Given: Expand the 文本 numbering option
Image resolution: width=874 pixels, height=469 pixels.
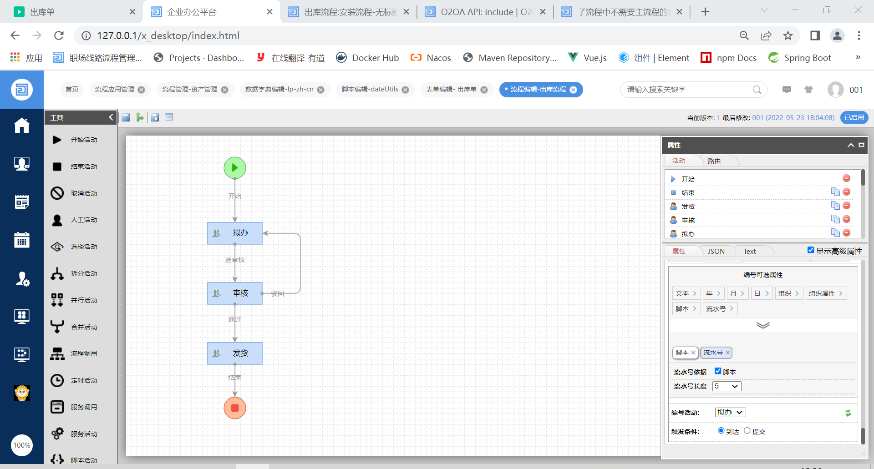Looking at the screenshot, I should coord(686,293).
